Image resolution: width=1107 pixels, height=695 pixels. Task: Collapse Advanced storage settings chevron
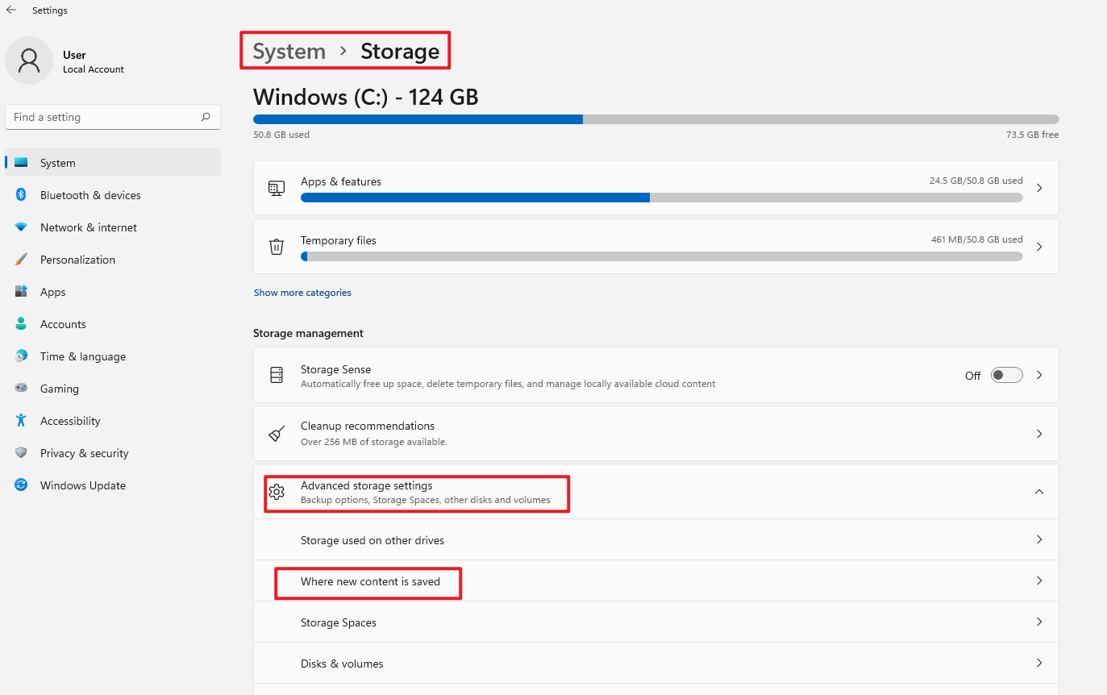pyautogui.click(x=1039, y=492)
